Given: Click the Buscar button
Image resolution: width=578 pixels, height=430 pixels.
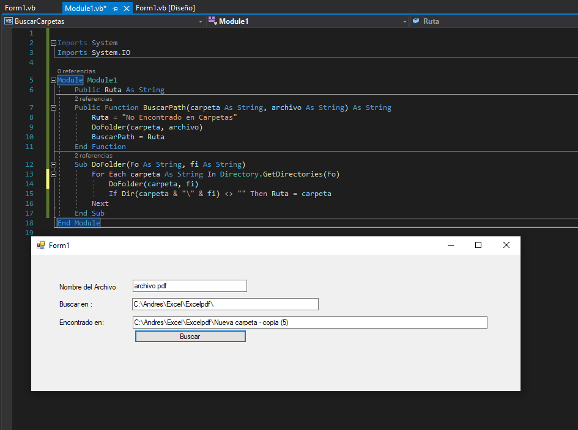Looking at the screenshot, I should point(190,337).
